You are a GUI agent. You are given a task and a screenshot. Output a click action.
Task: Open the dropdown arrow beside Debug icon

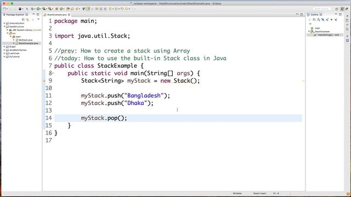point(35,9)
